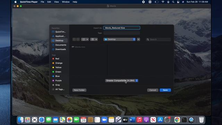Open Launchpad from the Dock

tap(28, 120)
